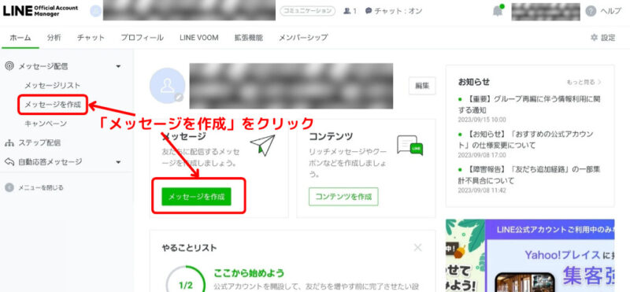630x292 pixels.
Task: Close the やることリスト card
Action: point(418,247)
